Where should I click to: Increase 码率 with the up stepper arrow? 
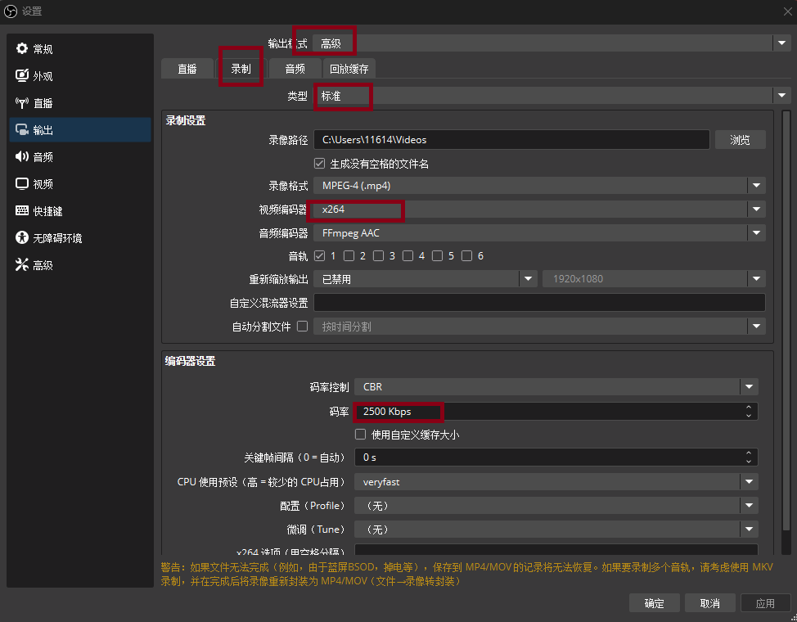[749, 407]
